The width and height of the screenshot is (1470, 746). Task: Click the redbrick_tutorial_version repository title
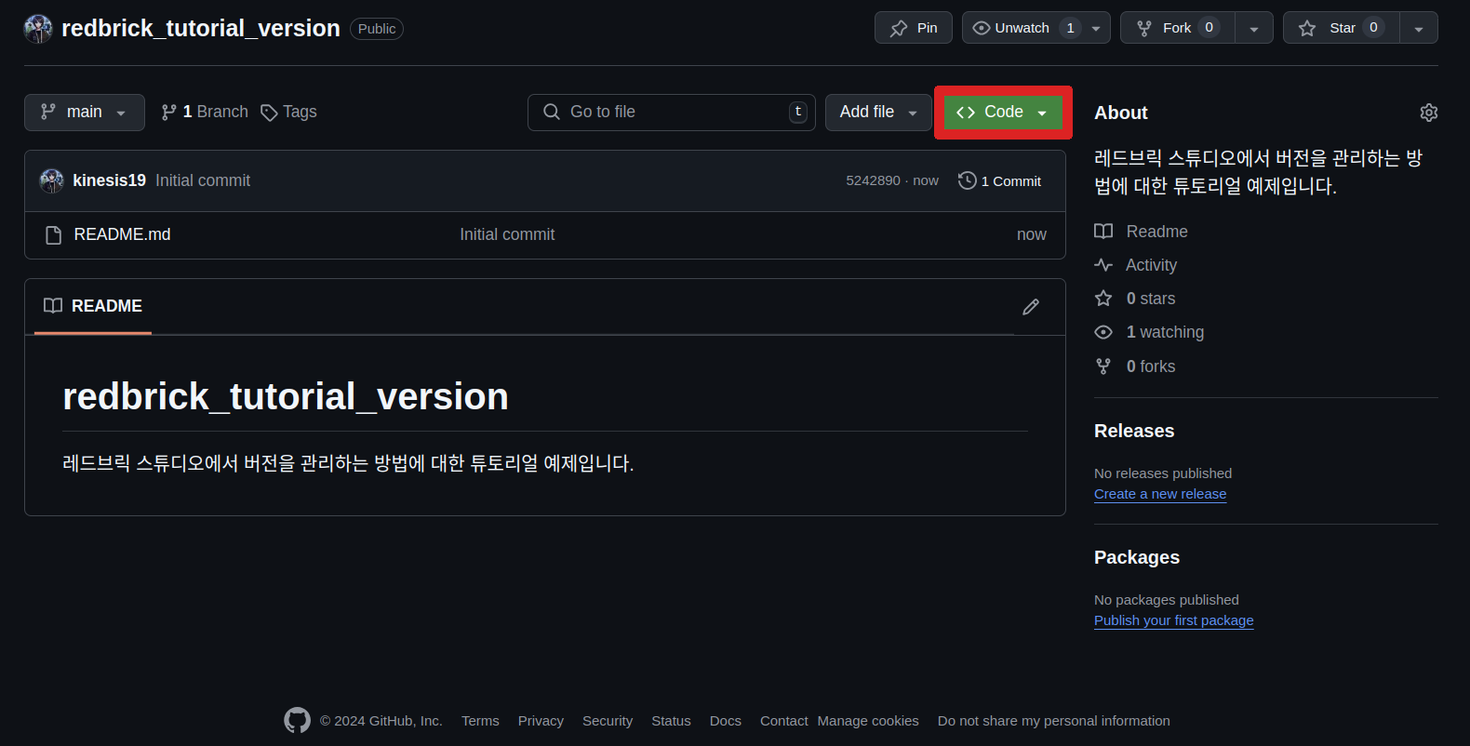pyautogui.click(x=201, y=29)
